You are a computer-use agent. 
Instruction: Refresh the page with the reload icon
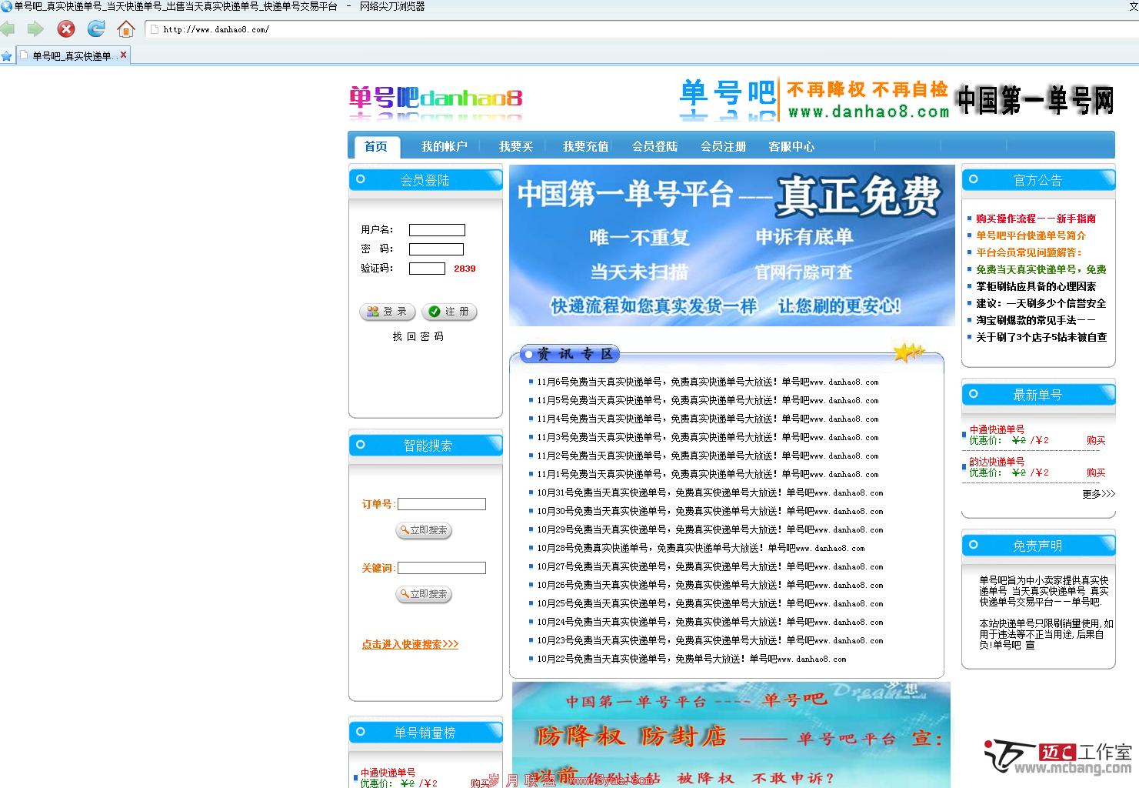[96, 29]
